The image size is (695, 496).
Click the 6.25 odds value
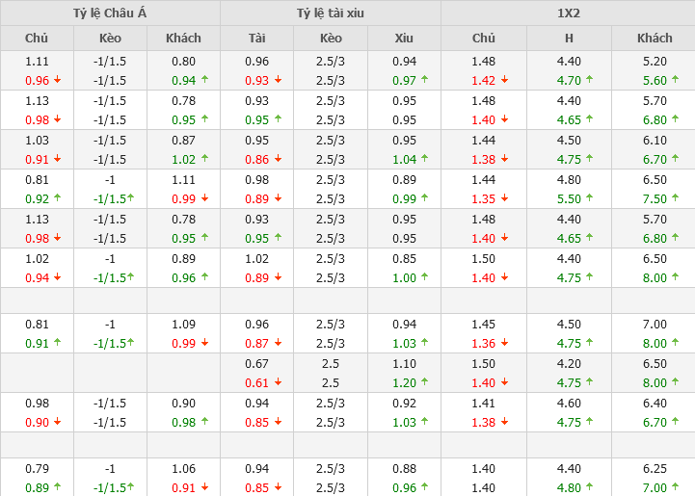pos(655,469)
